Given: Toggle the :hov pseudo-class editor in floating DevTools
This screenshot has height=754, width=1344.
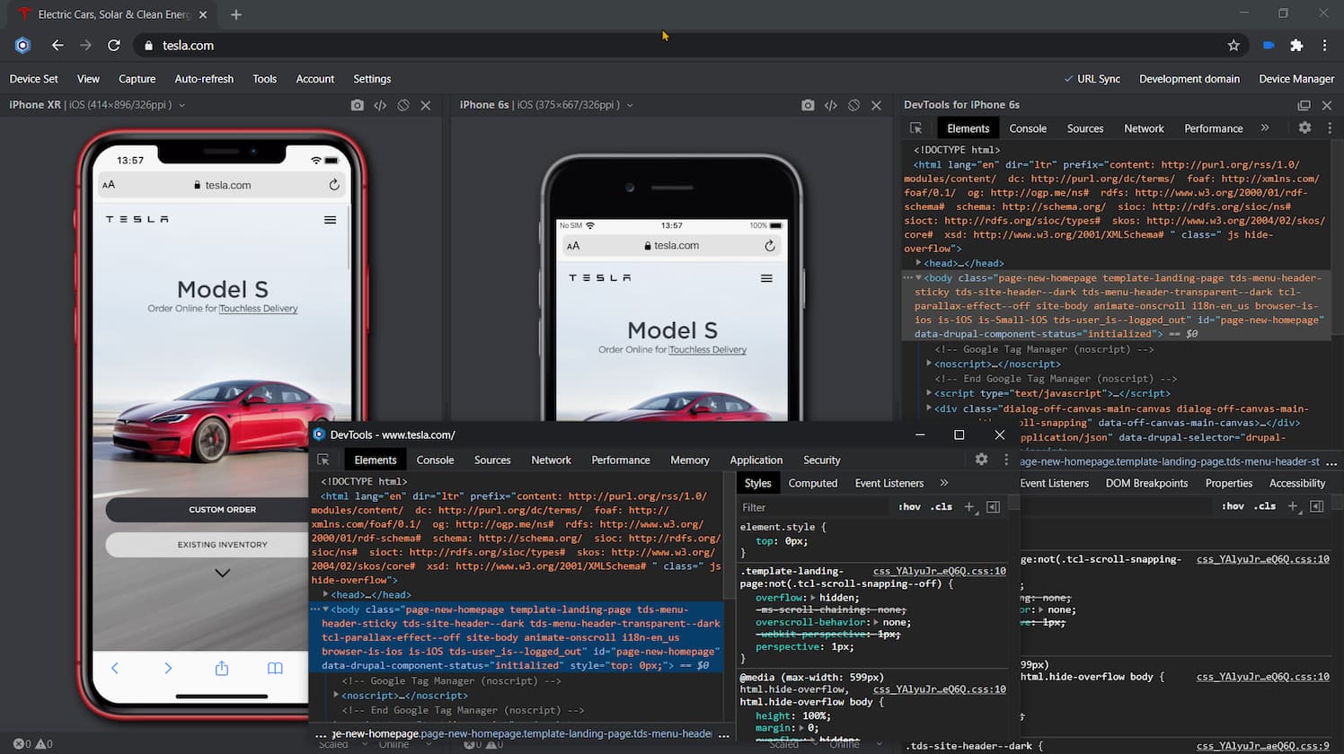Looking at the screenshot, I should click(909, 506).
